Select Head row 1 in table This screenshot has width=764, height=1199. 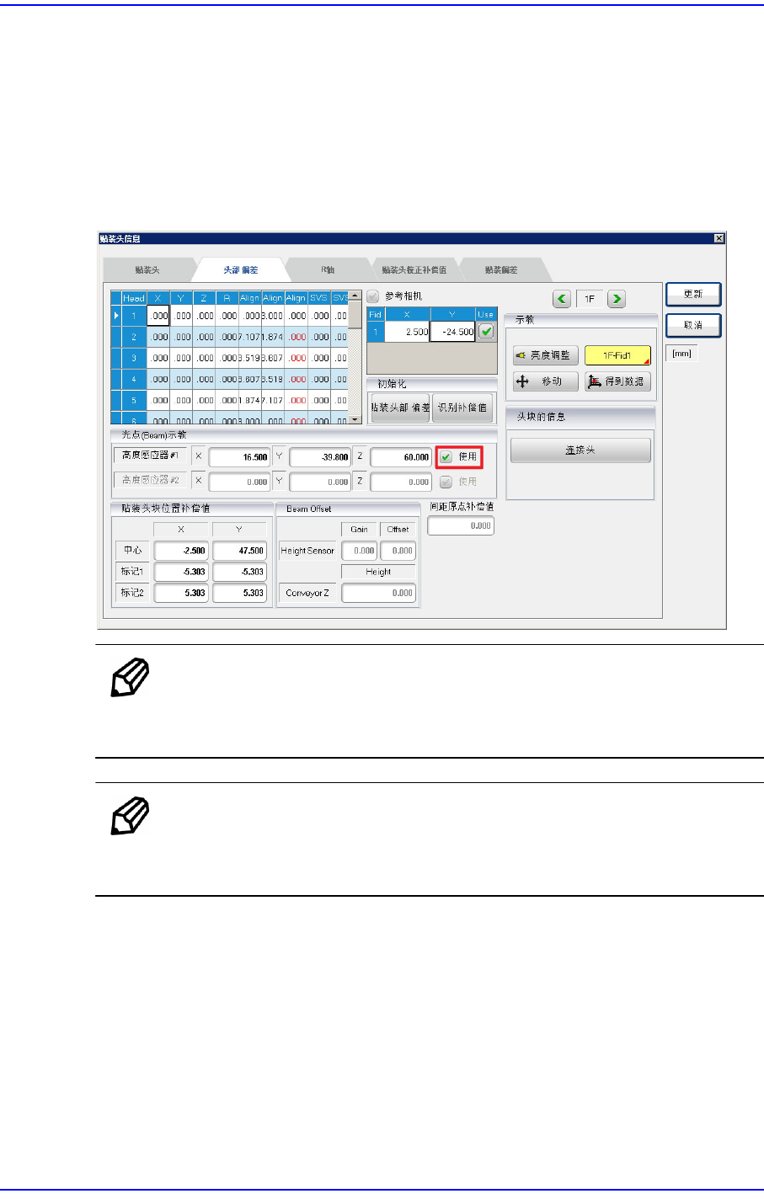tap(134, 316)
